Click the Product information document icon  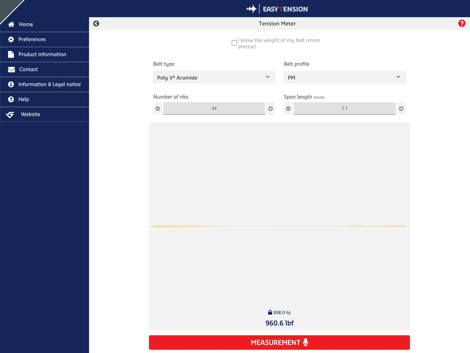click(11, 54)
